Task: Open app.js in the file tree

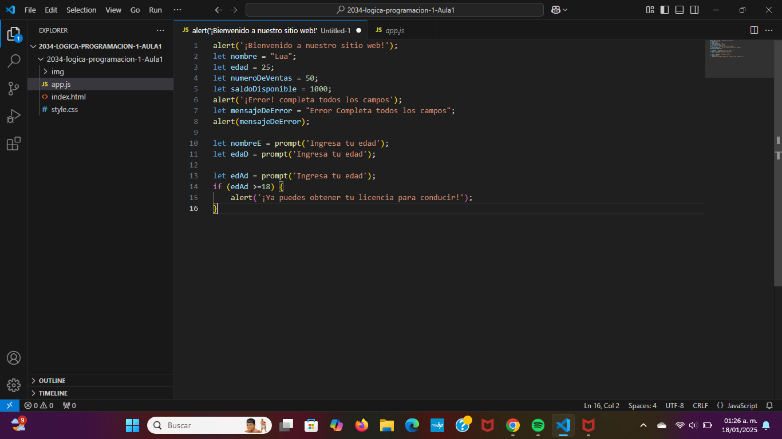Action: coord(100,84)
